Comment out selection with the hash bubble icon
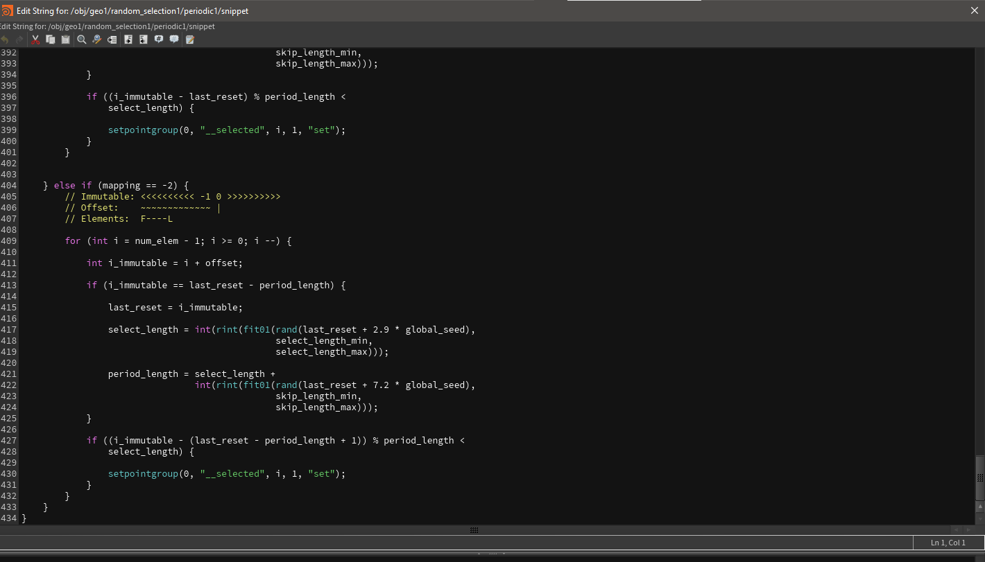Screen dimensions: 985x562 [x=159, y=39]
